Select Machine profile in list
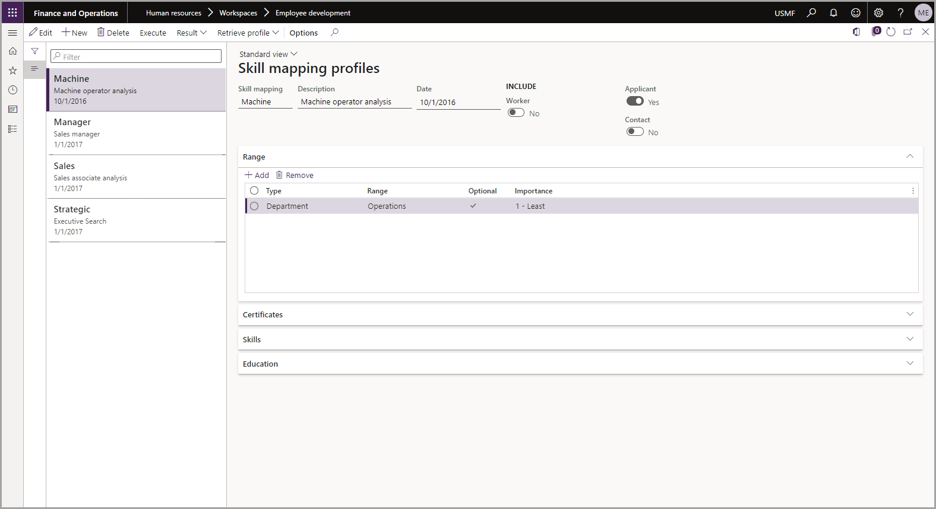Viewport: 936px width, 509px height. pyautogui.click(x=137, y=90)
